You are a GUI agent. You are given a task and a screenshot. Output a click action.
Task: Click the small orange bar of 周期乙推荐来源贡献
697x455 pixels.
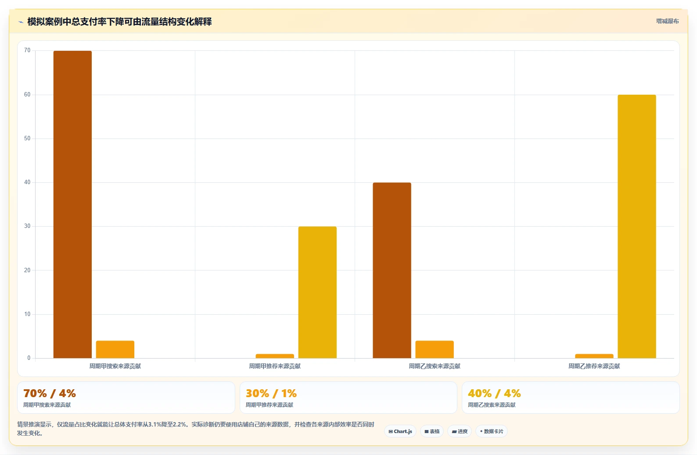(x=594, y=356)
